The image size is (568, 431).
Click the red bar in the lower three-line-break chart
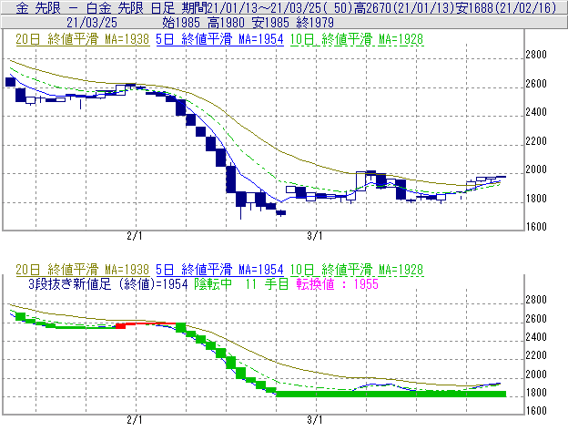146,324
